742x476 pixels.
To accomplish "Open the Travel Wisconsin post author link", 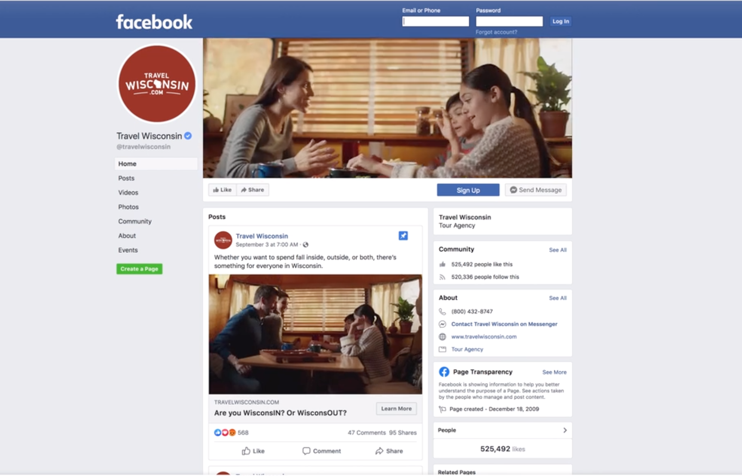I will [x=262, y=236].
